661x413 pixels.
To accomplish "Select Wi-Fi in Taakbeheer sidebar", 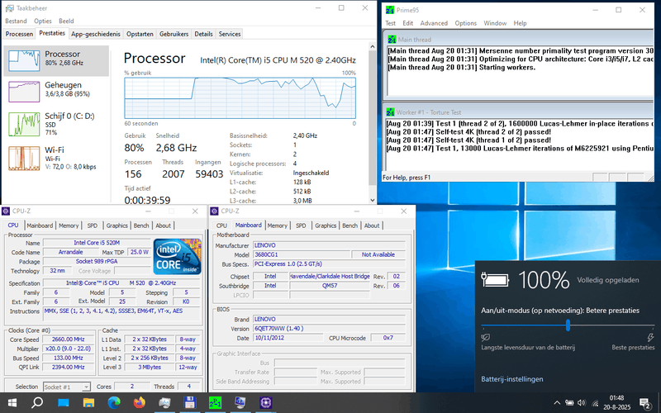I will click(x=56, y=158).
